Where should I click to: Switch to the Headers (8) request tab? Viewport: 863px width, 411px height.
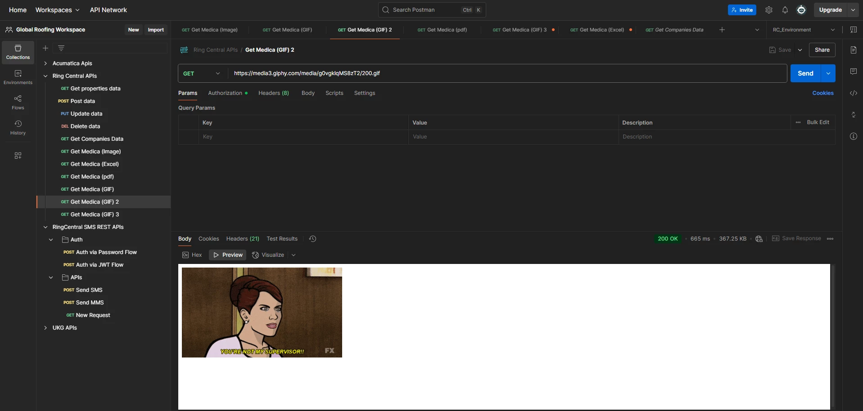pyautogui.click(x=274, y=93)
